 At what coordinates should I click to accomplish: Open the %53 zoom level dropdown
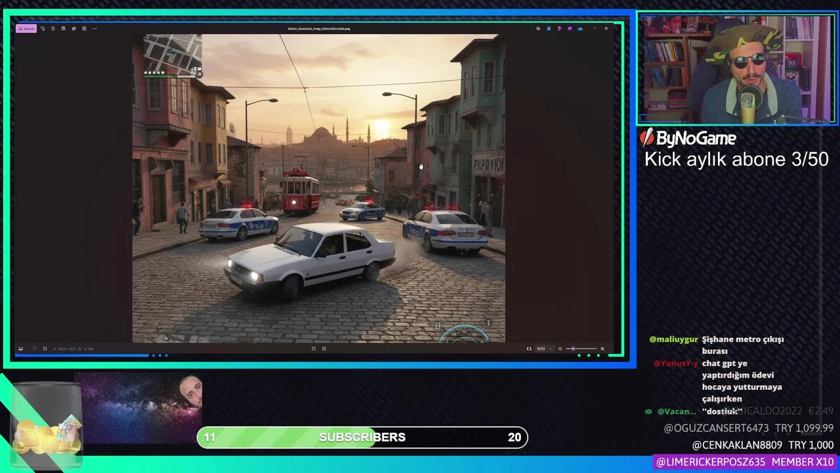click(545, 349)
